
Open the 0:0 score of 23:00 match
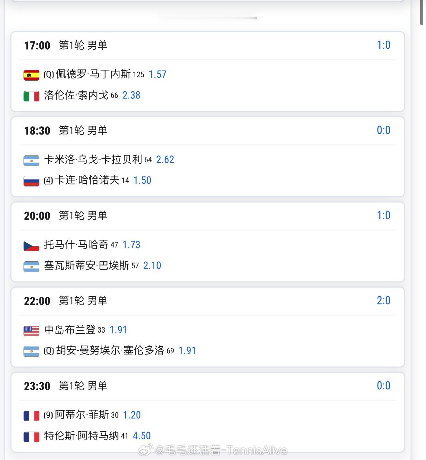(383, 386)
